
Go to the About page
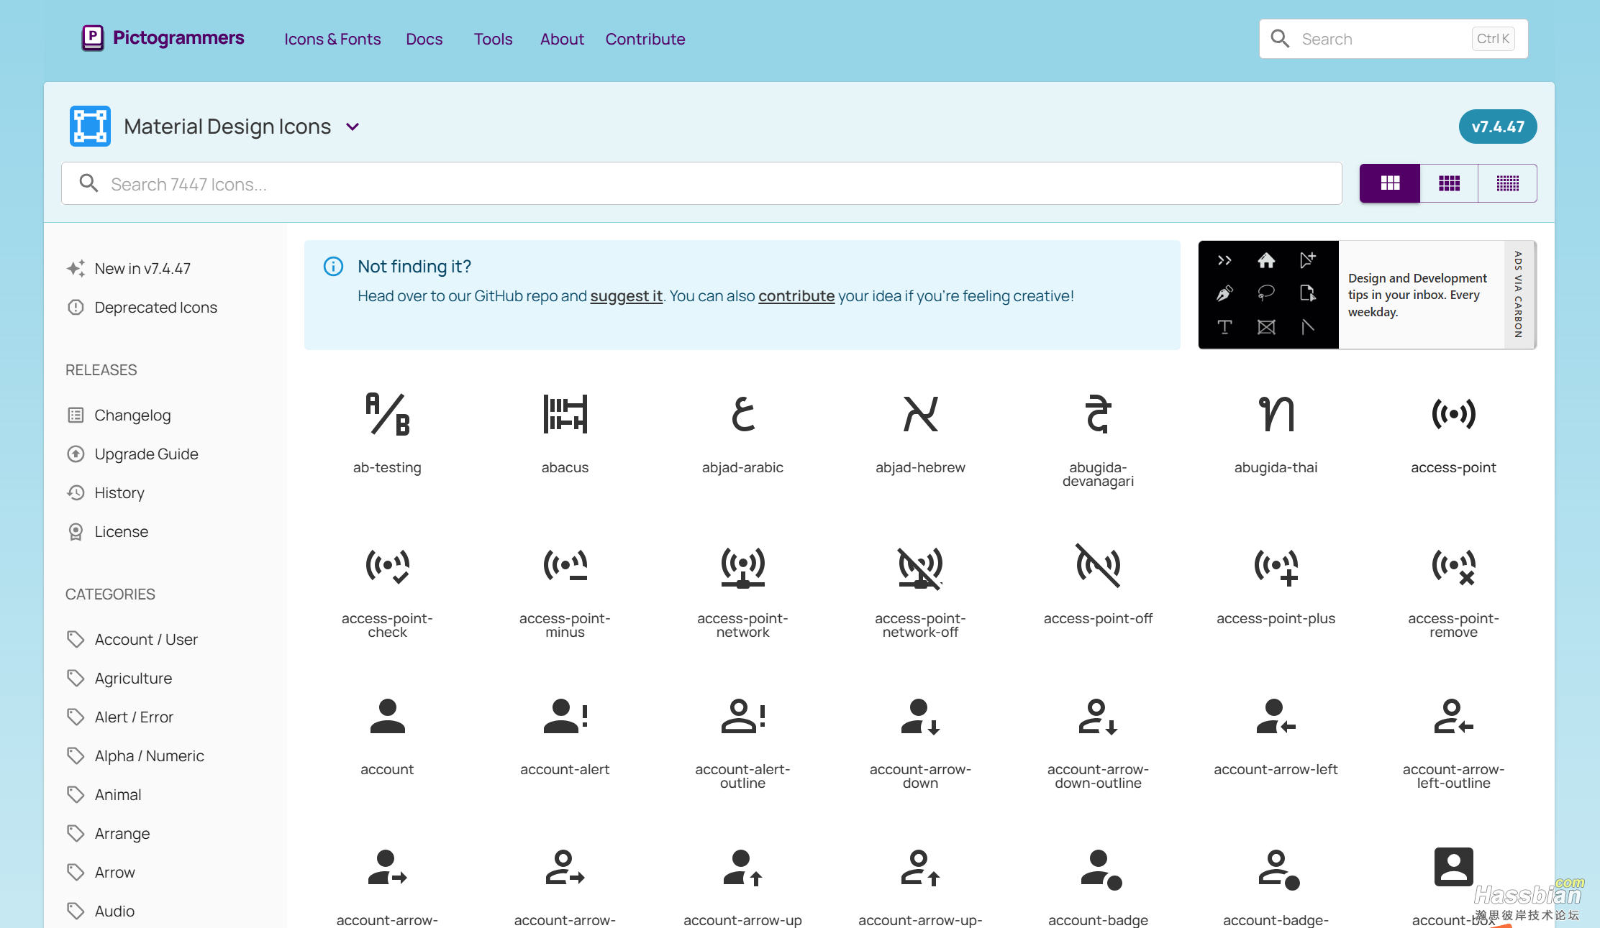pos(562,39)
